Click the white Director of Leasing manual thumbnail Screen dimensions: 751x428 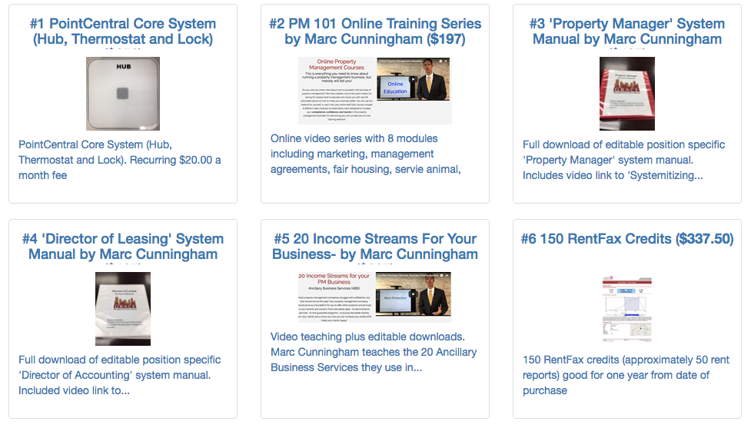[x=123, y=309]
